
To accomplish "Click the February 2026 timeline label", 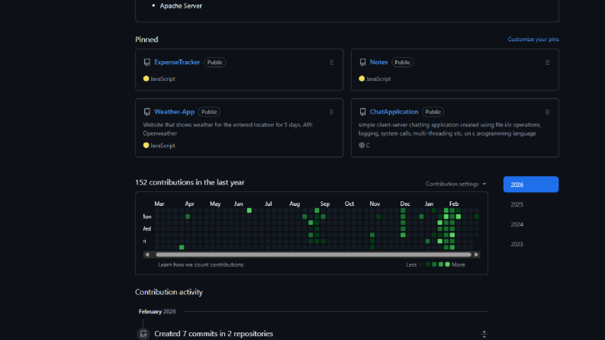I will click(x=157, y=312).
